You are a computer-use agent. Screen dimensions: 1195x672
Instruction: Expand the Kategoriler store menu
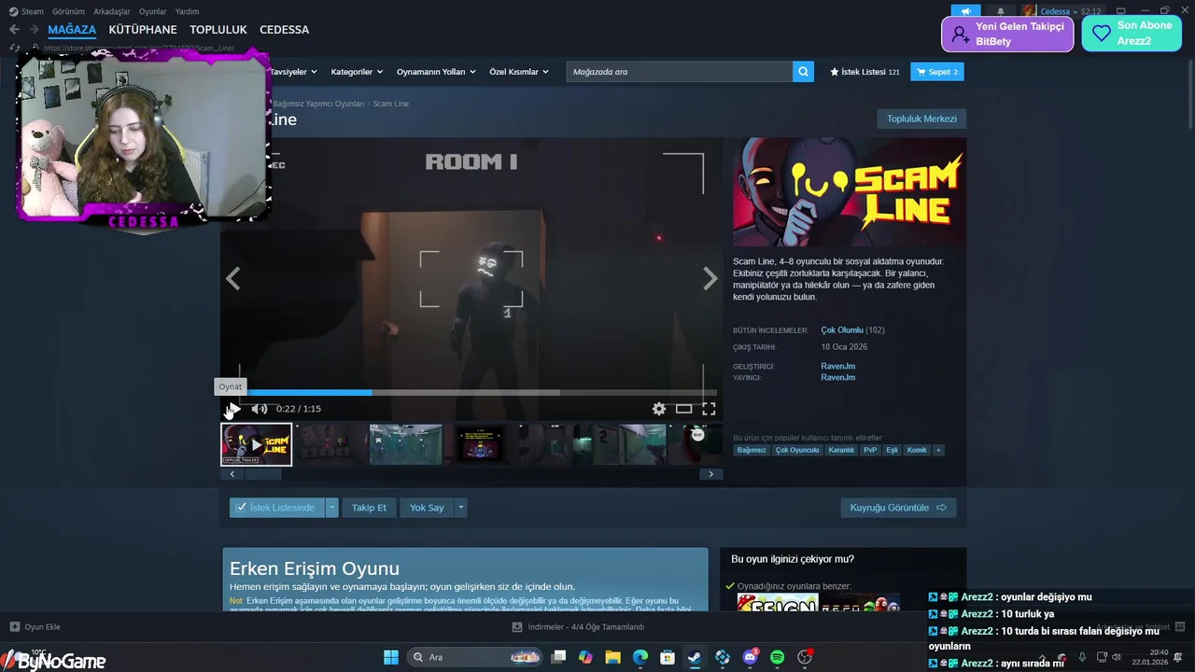(357, 72)
